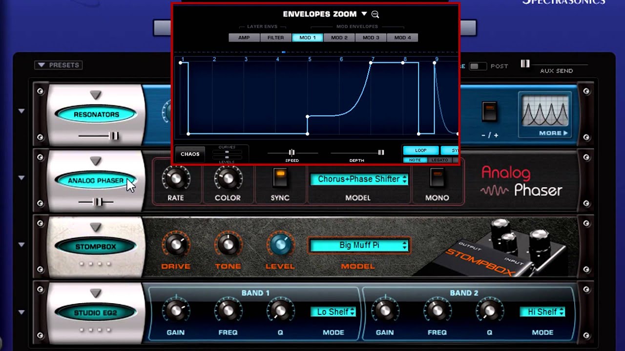
Task: Switch to the MOD 2 envelope tab
Action: pos(339,38)
